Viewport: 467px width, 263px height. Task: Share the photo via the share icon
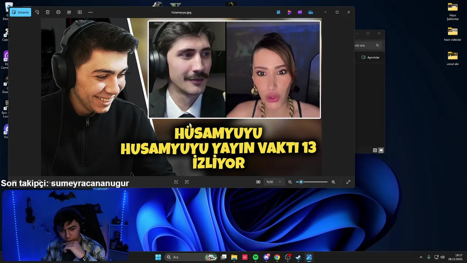point(69,12)
